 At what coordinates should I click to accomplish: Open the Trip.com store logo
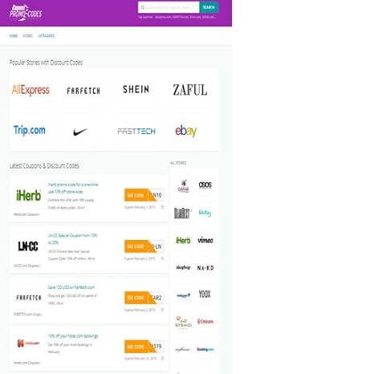click(30, 130)
